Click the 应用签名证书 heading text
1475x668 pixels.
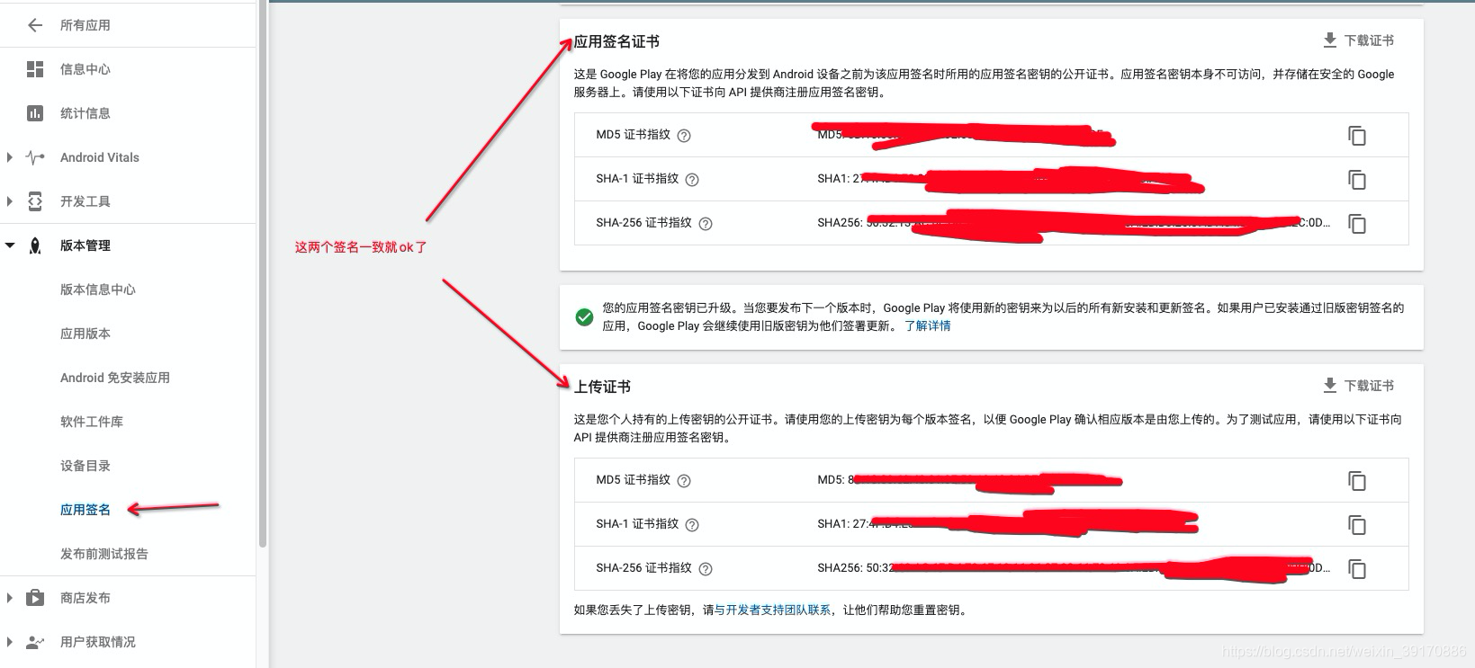616,41
